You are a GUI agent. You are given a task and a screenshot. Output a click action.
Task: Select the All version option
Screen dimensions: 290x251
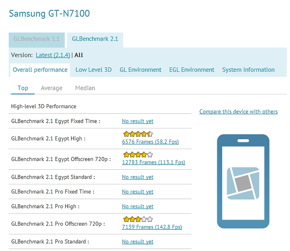click(x=79, y=55)
